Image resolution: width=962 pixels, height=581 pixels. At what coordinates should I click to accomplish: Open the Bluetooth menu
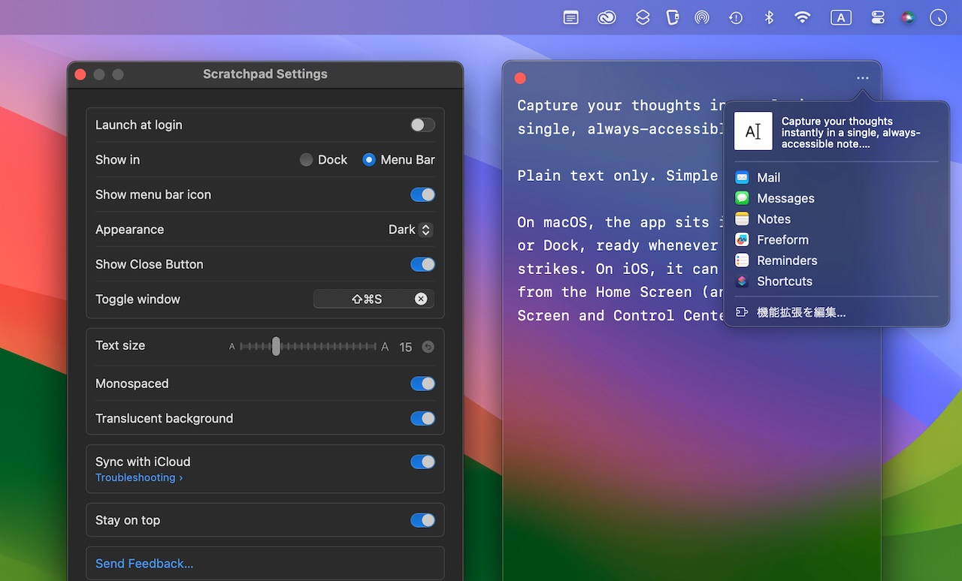tap(769, 17)
